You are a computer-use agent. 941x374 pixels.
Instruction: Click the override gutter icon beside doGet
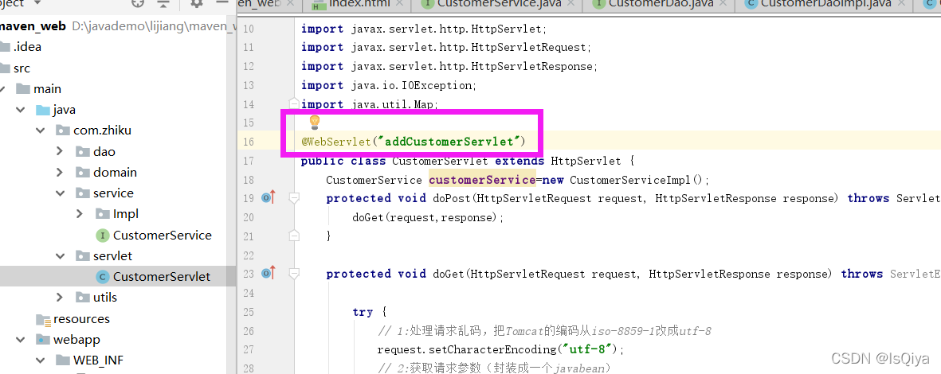(x=269, y=273)
